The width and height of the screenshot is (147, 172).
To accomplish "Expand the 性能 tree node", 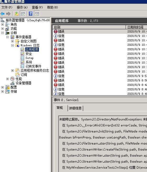I will point(8,79).
